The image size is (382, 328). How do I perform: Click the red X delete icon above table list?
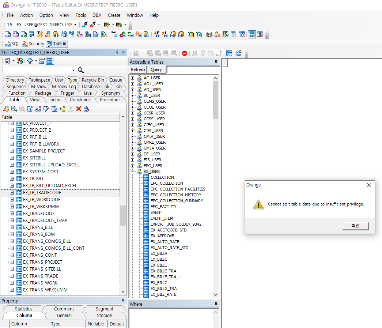click(79, 109)
